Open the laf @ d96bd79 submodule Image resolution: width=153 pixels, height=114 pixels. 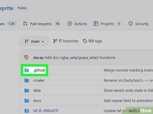[46, 111]
